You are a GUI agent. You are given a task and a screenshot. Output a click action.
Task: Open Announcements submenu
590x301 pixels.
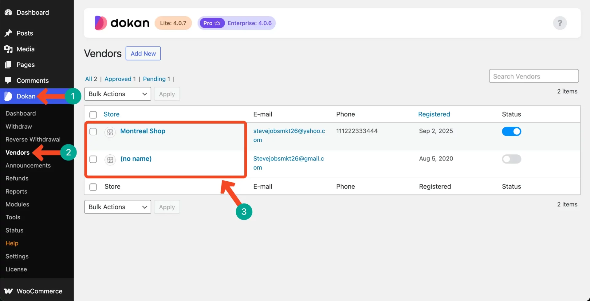(28, 165)
